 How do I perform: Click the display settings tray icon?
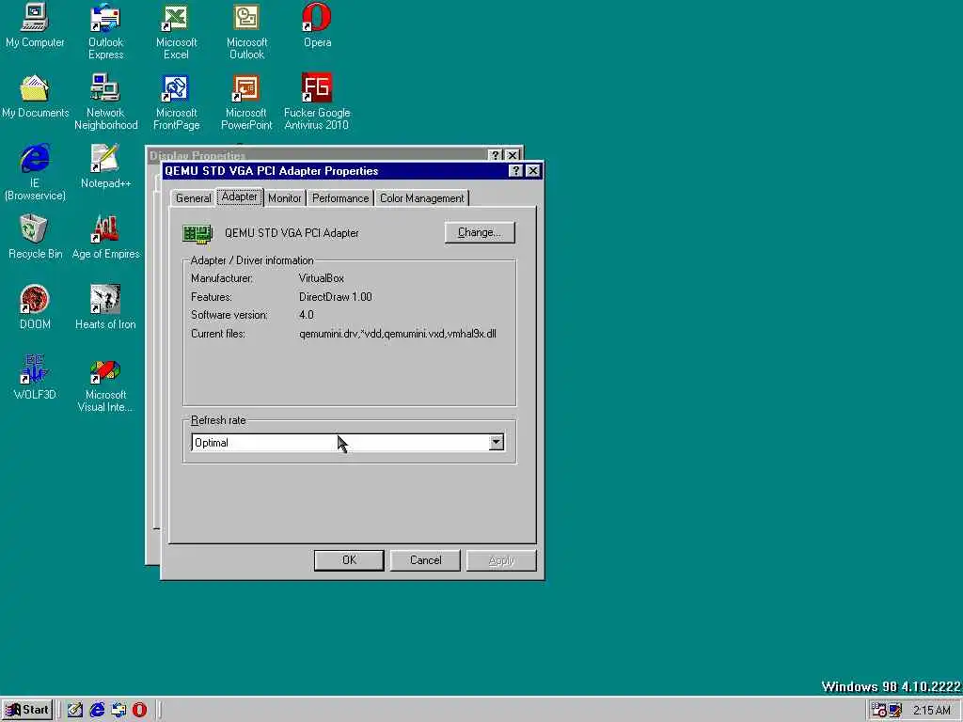895,711
